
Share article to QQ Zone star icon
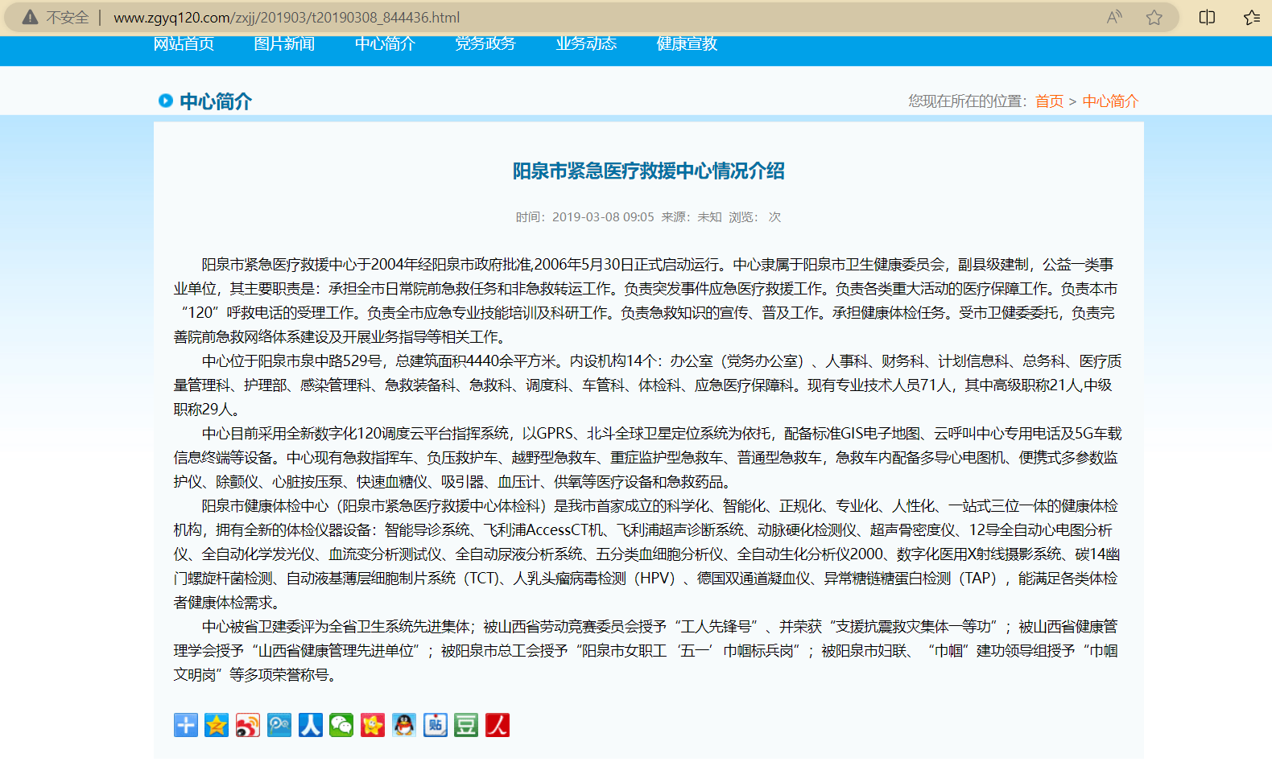point(217,725)
